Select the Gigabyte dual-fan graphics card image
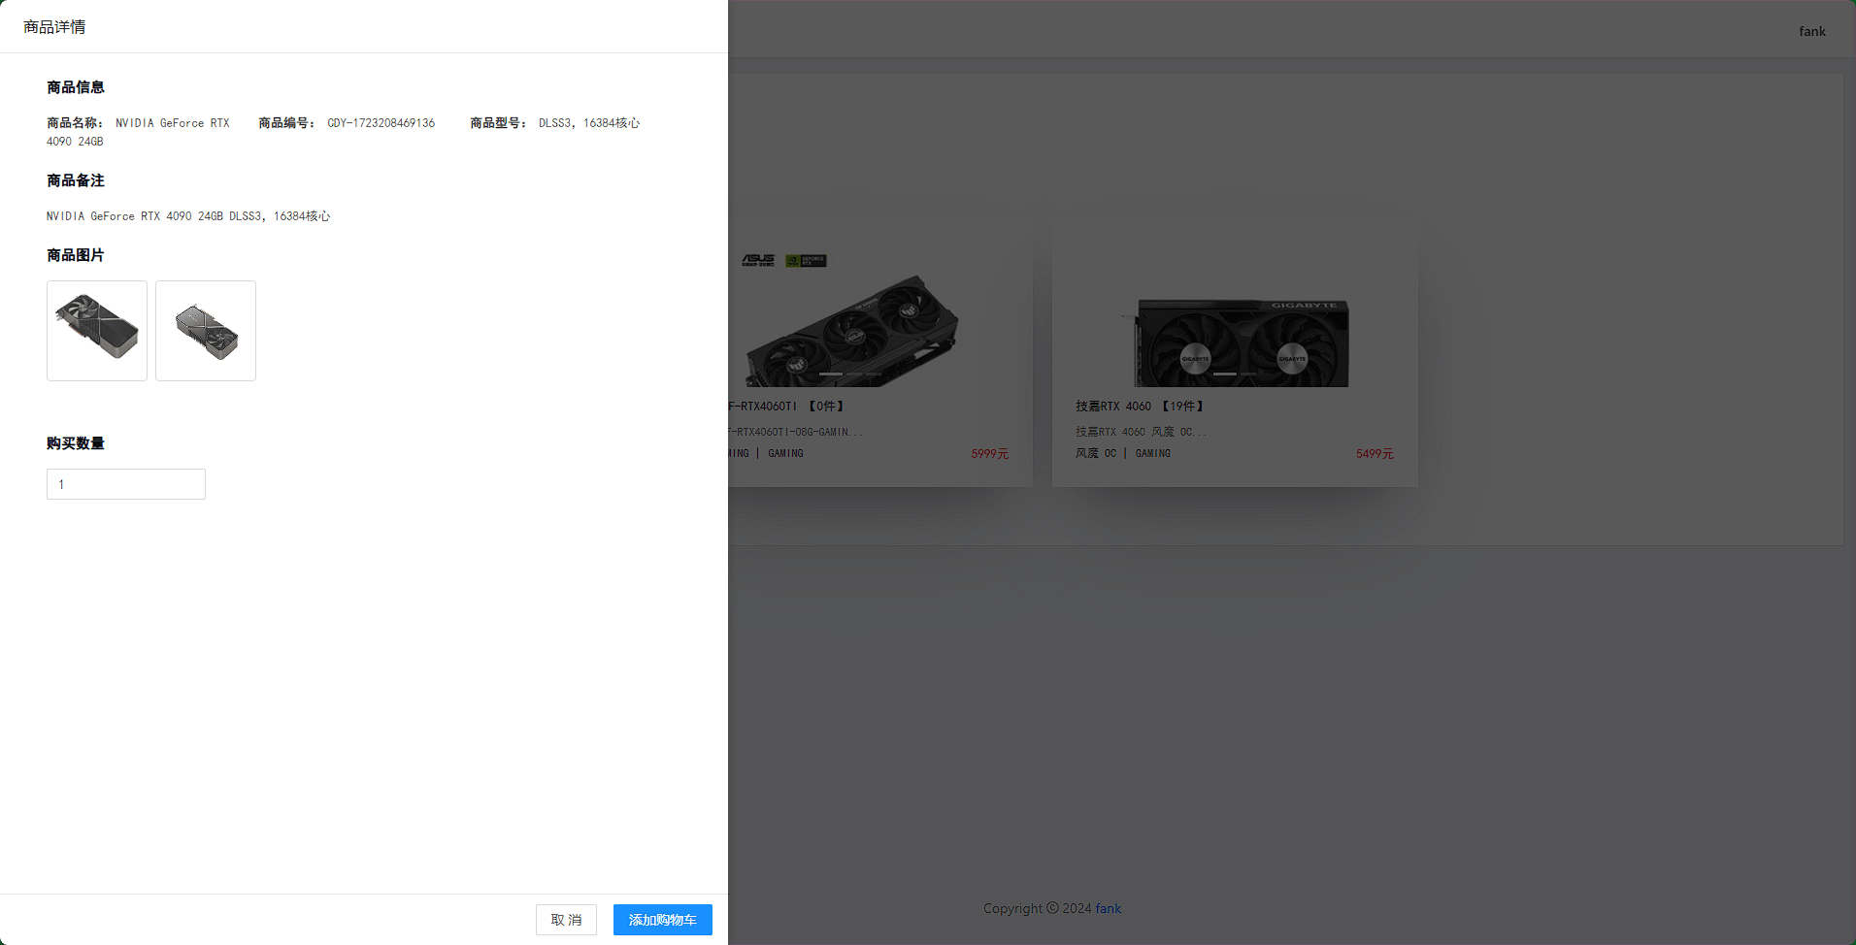Viewport: 1856px width, 945px height. [x=1241, y=342]
